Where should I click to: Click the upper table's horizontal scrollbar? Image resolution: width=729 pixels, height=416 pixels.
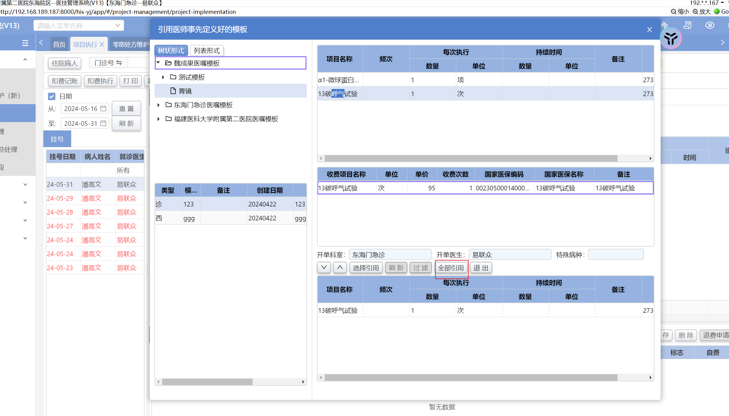[x=471, y=159]
